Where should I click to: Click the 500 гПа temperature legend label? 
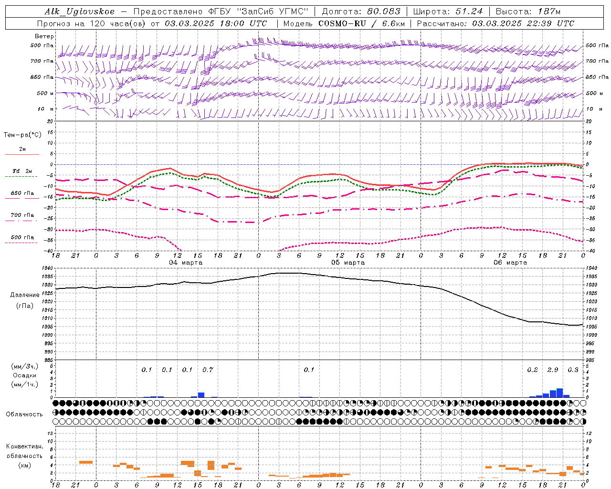click(x=22, y=237)
